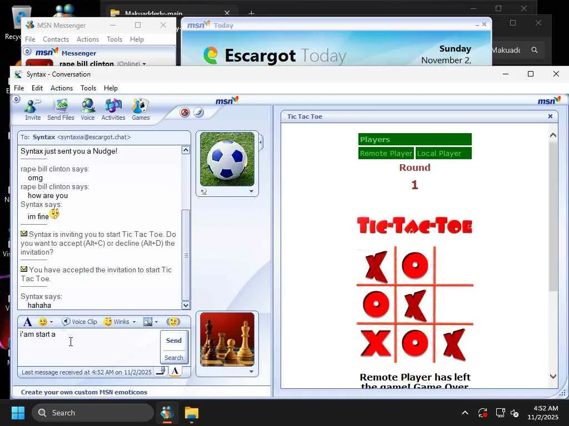Click the soccer ball display picture
569x426 pixels.
tap(227, 159)
